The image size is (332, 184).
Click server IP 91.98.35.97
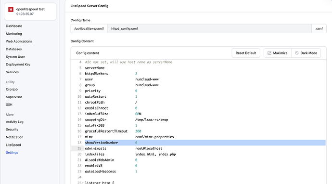(25, 14)
